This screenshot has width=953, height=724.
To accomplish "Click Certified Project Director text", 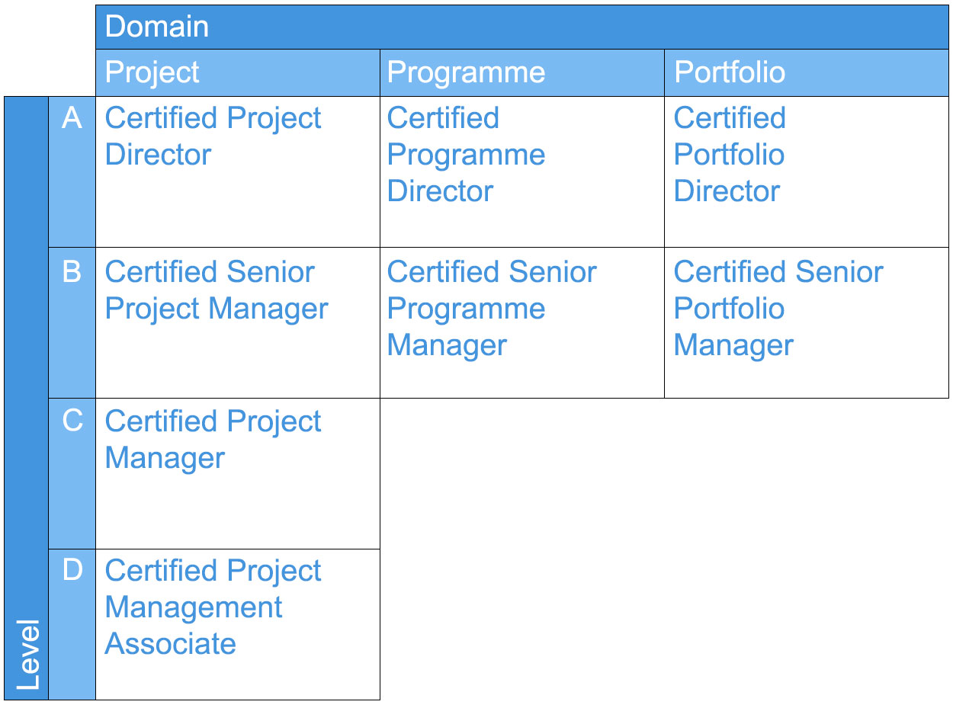I will pos(213,136).
